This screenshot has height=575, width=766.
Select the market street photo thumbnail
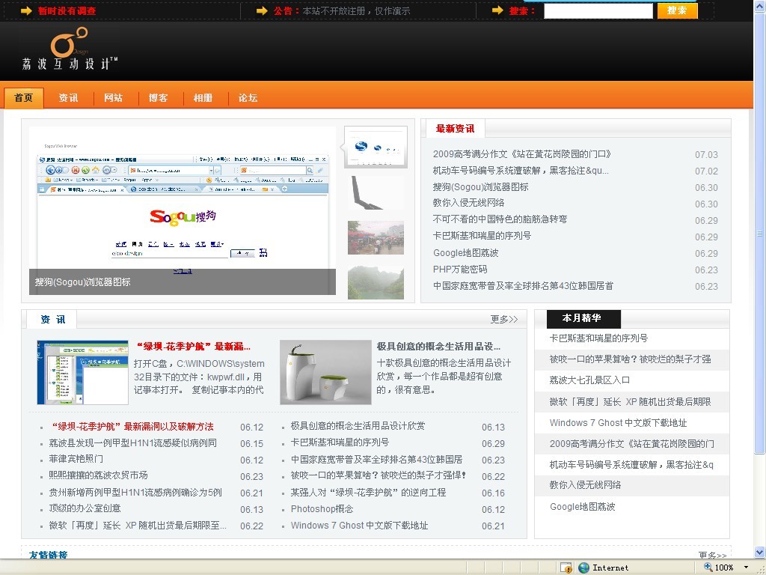(x=376, y=237)
